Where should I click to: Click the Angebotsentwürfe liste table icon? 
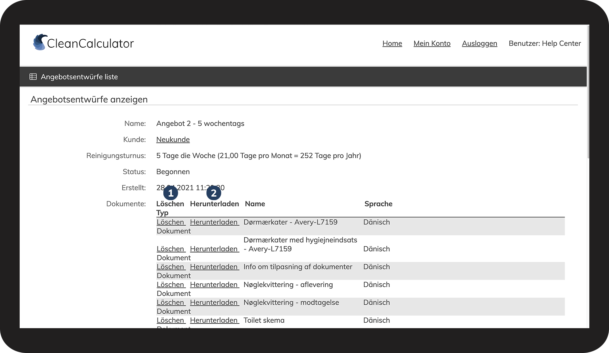pyautogui.click(x=33, y=77)
